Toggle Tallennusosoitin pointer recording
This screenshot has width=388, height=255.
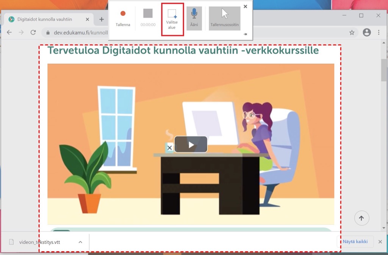coord(224,18)
